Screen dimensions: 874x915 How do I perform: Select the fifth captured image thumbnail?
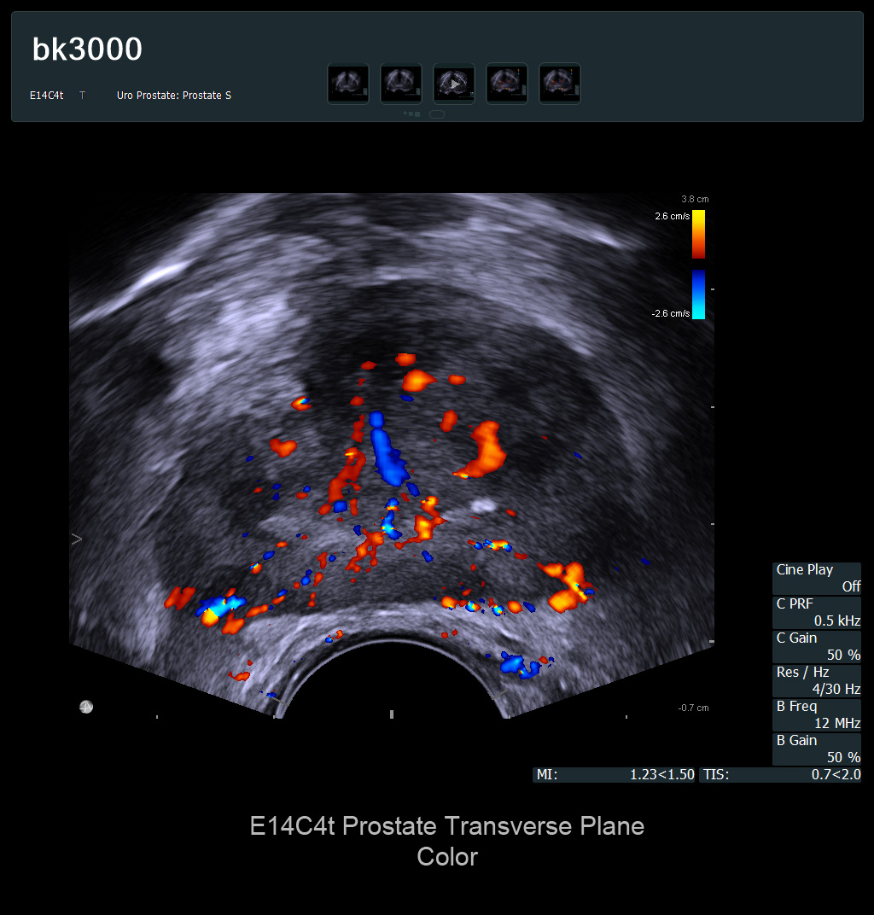560,84
